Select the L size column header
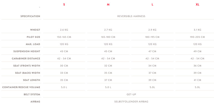Viewport: 214px width, 104px height. coord(152,5)
